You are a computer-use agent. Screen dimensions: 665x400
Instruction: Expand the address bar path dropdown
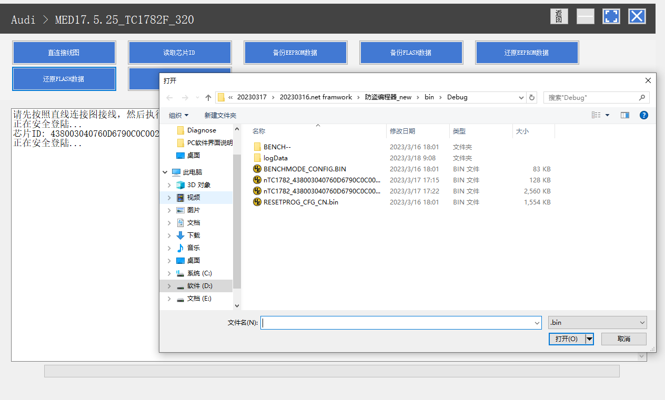coord(521,98)
